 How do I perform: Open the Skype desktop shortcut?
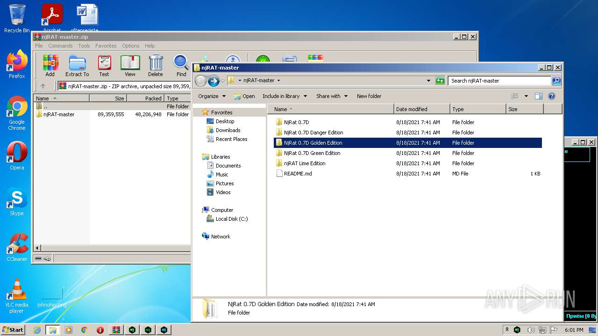(17, 202)
